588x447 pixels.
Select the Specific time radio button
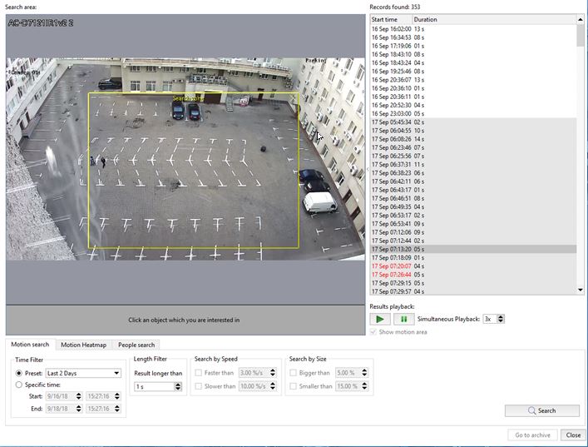point(19,385)
